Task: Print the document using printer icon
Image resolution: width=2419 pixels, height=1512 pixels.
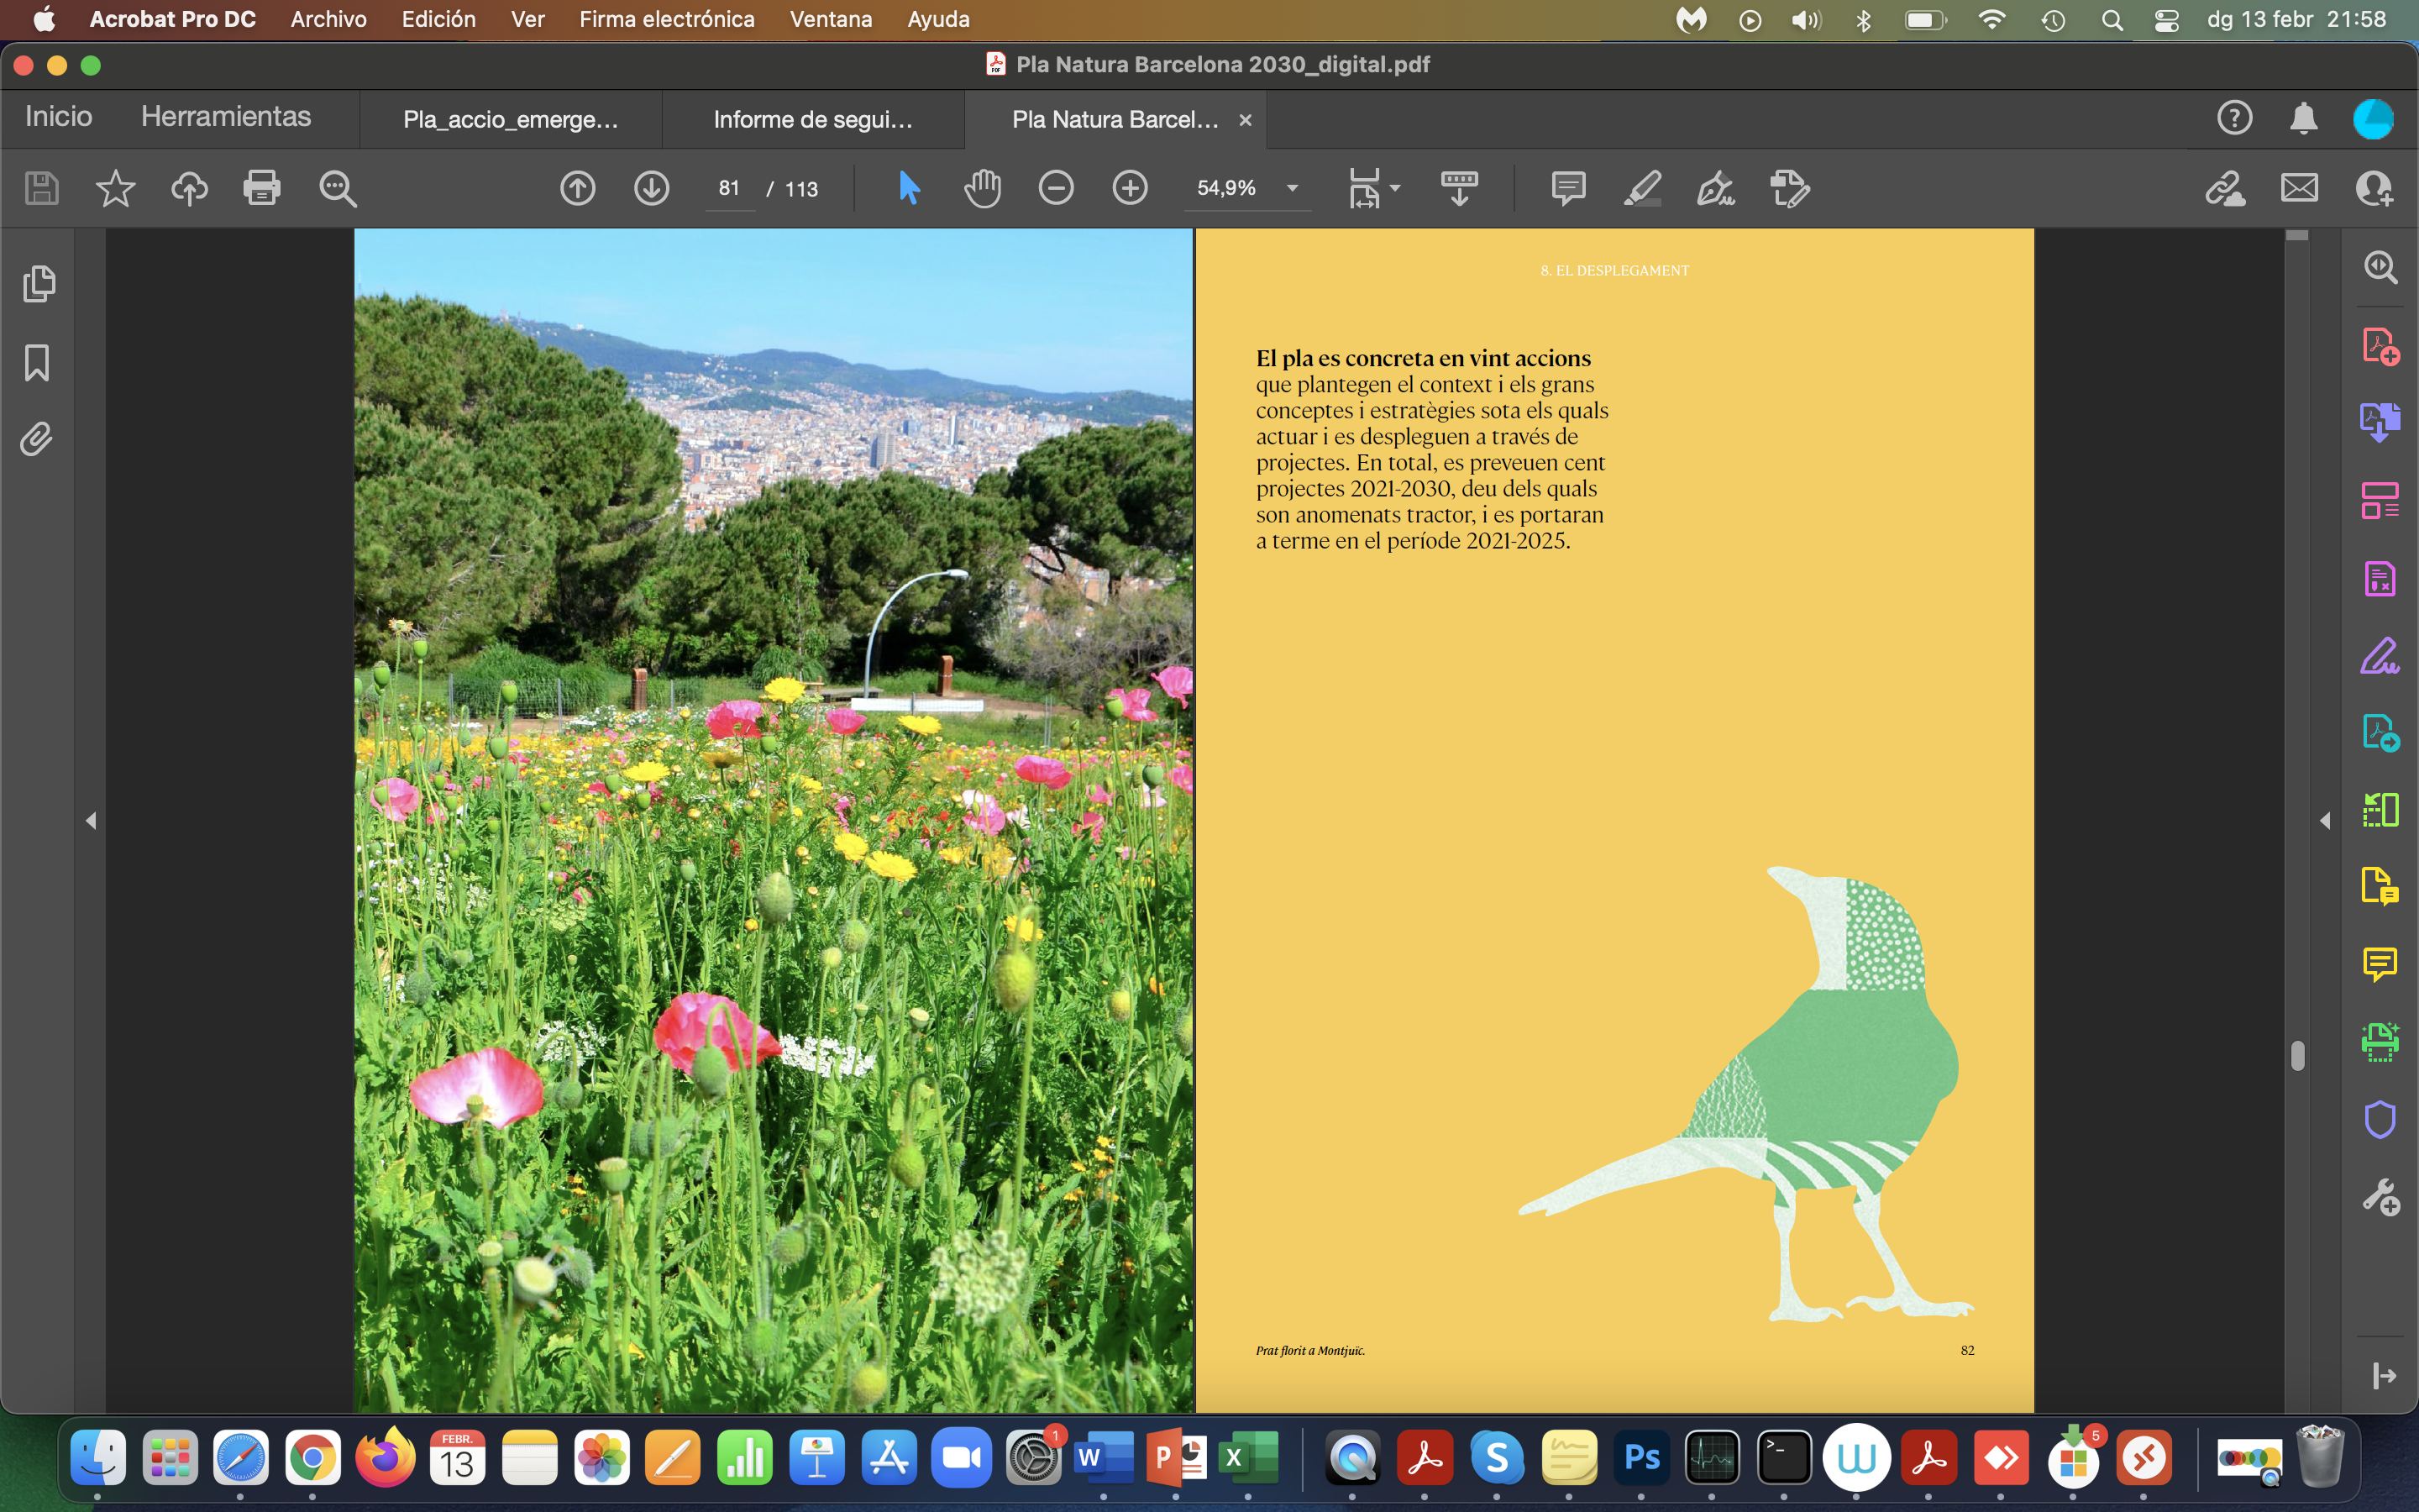Action: tap(261, 188)
